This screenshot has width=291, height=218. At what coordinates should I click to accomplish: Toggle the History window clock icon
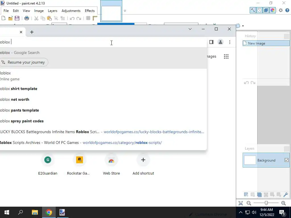point(259,10)
